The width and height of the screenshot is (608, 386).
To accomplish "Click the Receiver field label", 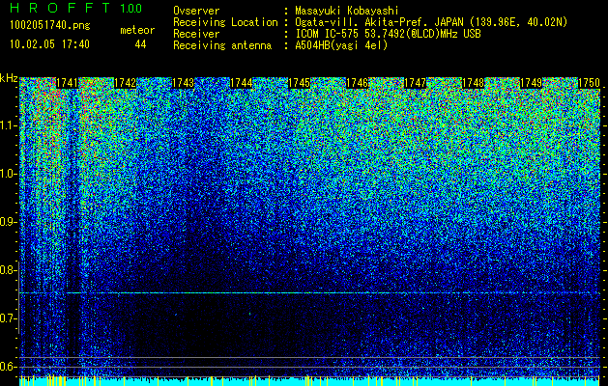I will 196,34.
